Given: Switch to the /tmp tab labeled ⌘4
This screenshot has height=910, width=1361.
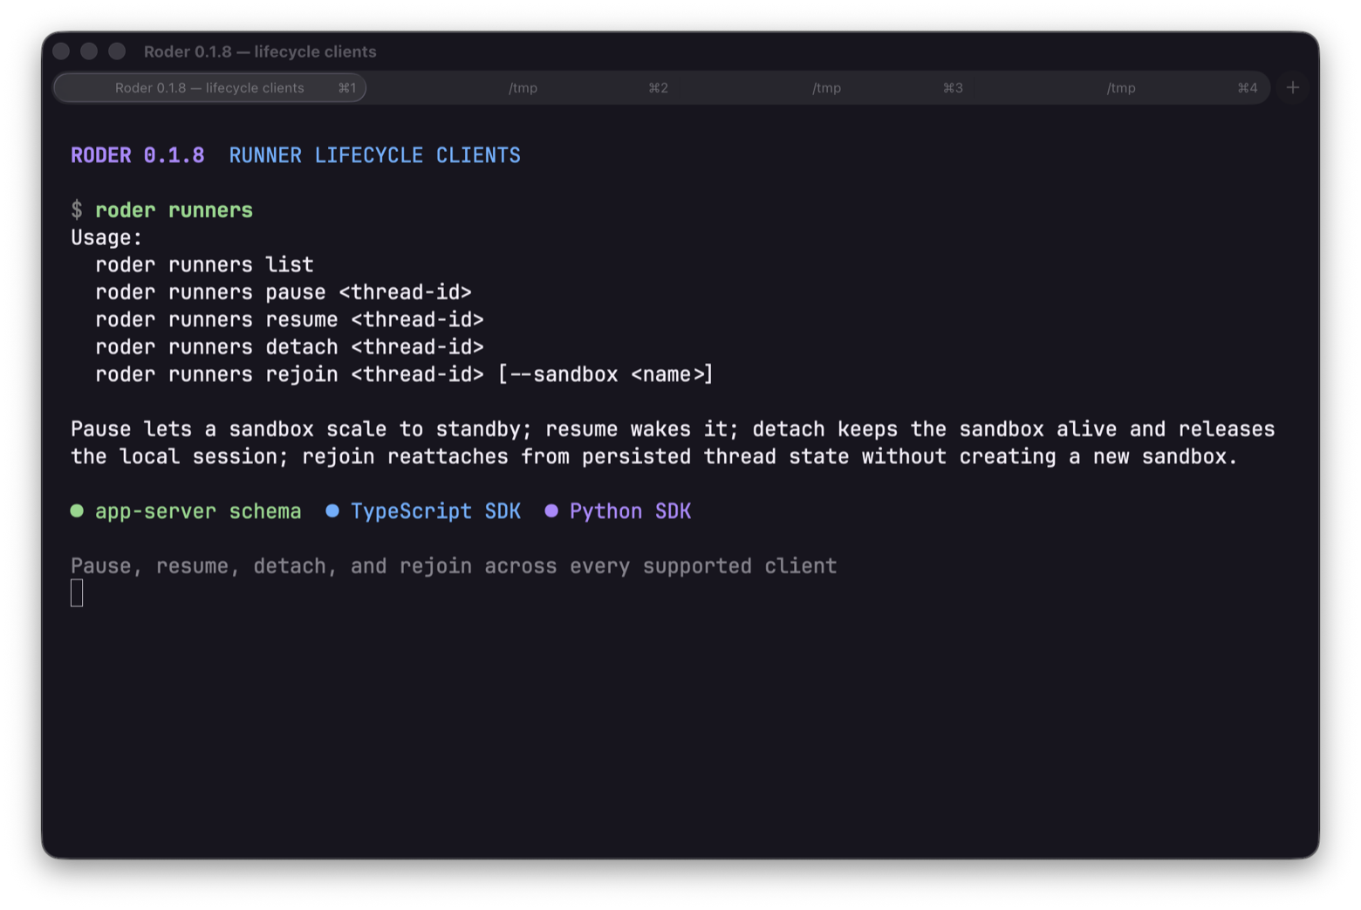Looking at the screenshot, I should click(1121, 88).
